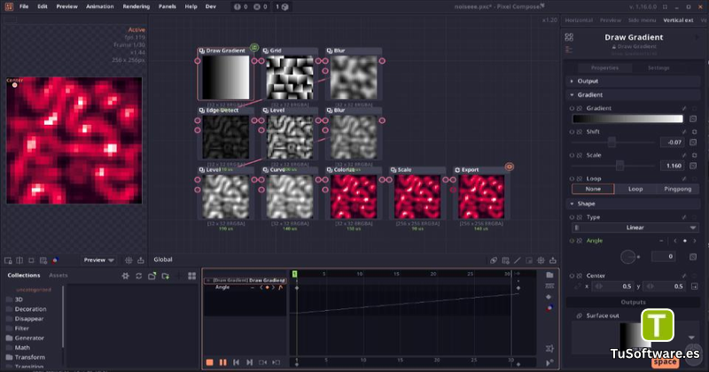Switch to inspector Settings tab
709x372 pixels.
coord(658,68)
